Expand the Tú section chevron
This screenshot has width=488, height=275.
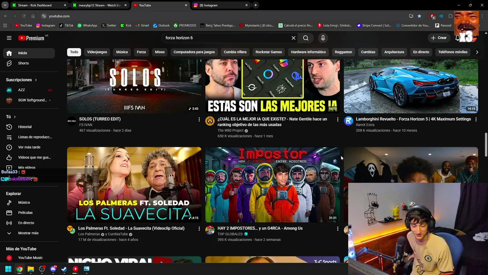tap(14, 116)
